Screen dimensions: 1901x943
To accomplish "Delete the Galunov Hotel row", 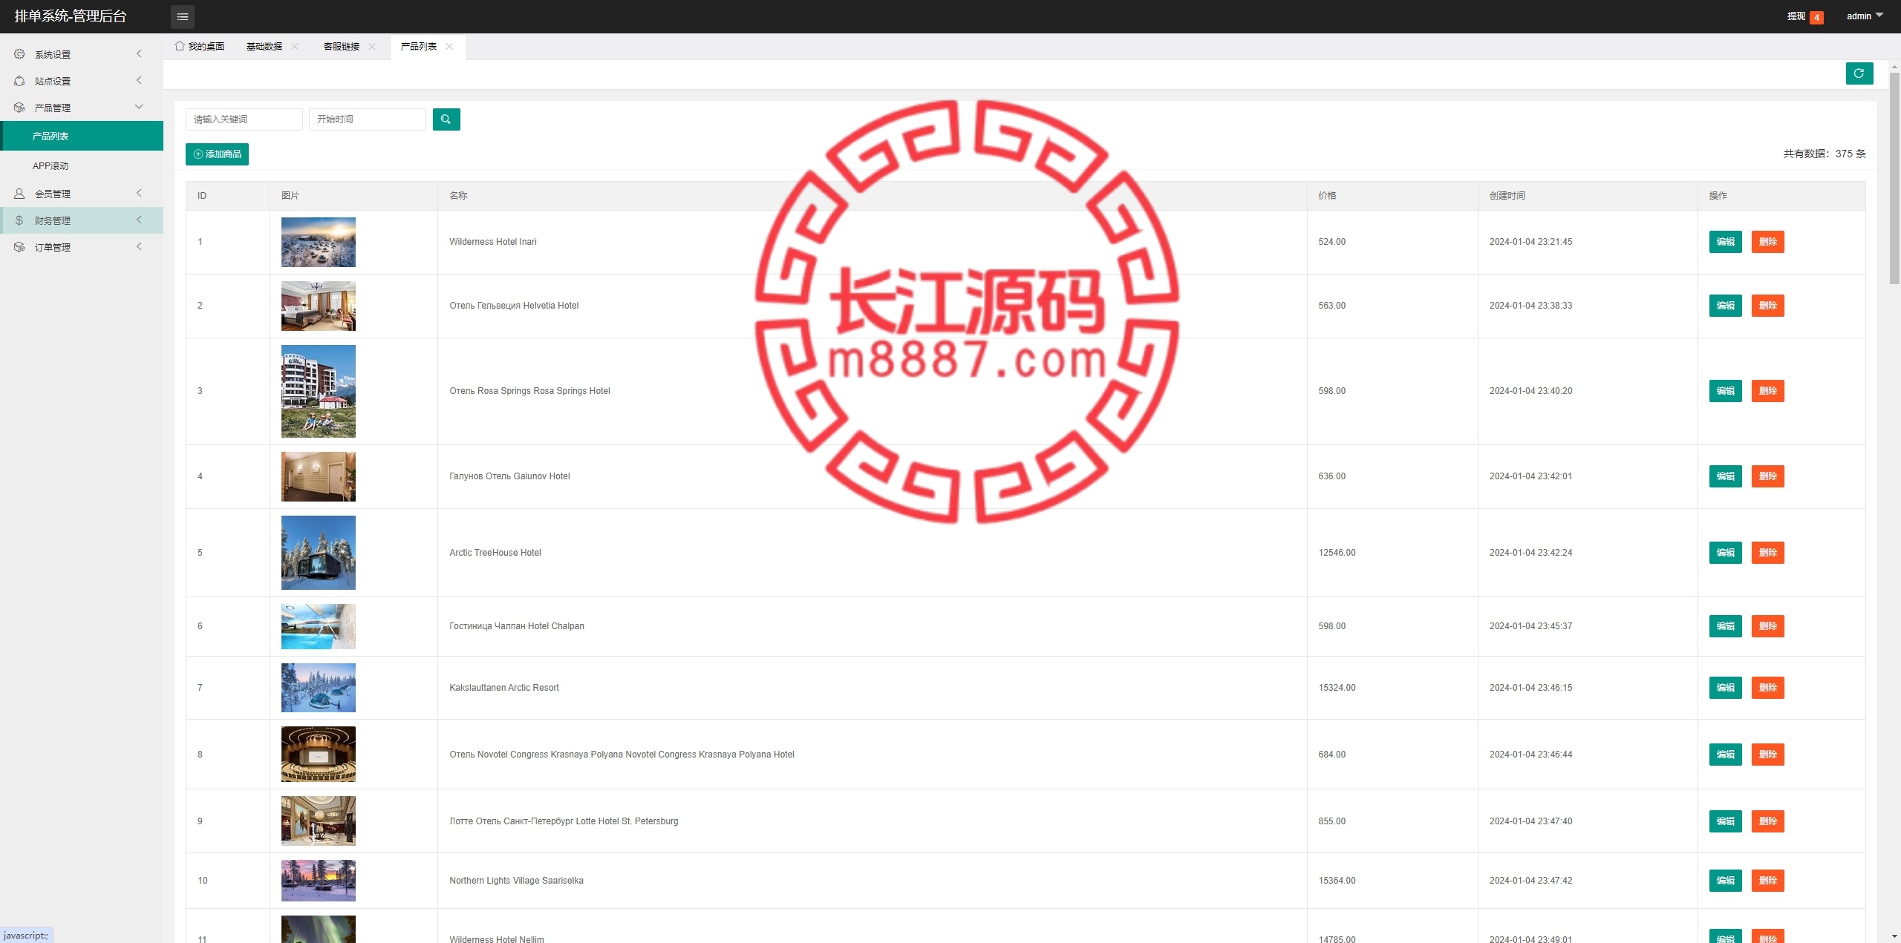I will (x=1767, y=476).
